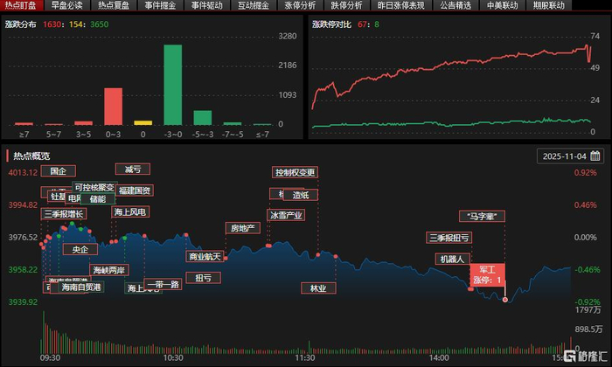Click the 涨跌分布 panel title

pos(21,24)
